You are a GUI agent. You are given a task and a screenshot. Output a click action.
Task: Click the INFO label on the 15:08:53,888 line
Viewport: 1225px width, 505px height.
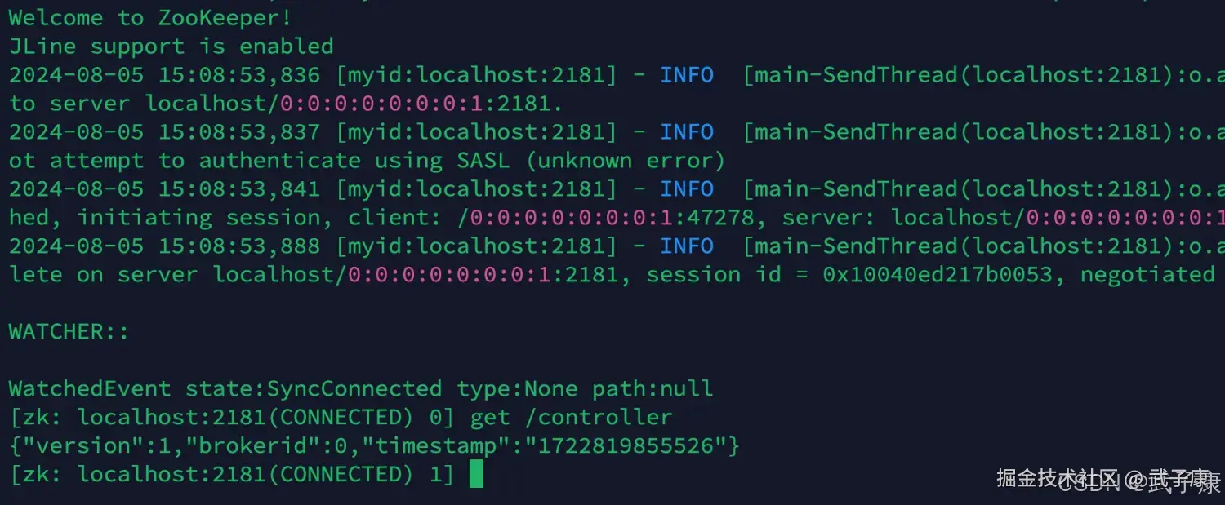pos(687,246)
